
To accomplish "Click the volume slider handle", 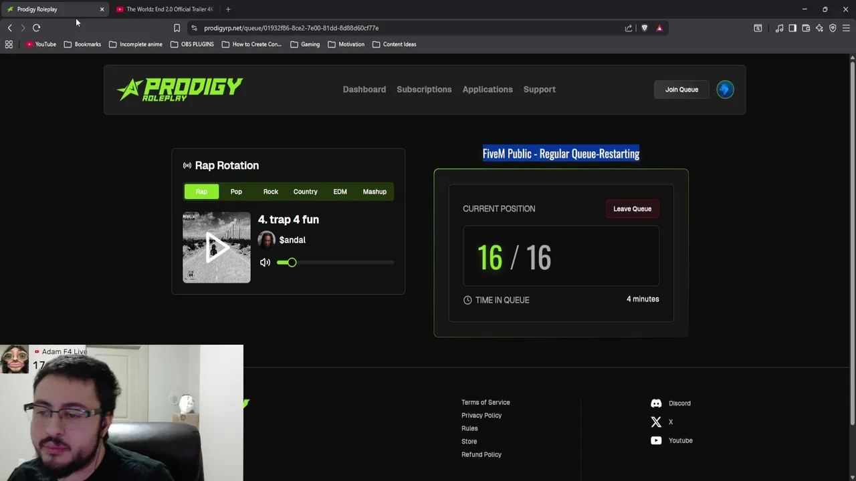I will click(x=292, y=263).
